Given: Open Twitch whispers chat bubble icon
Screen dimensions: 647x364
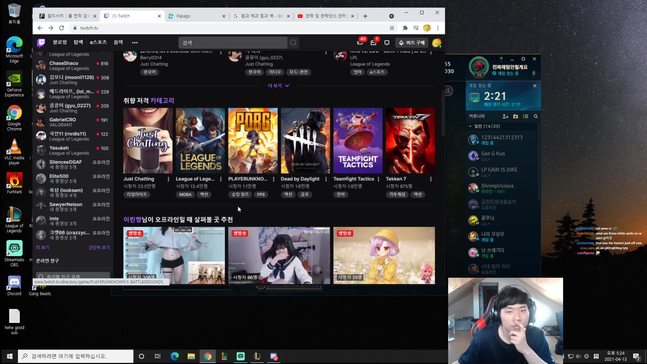Looking at the screenshot, I should click(387, 43).
